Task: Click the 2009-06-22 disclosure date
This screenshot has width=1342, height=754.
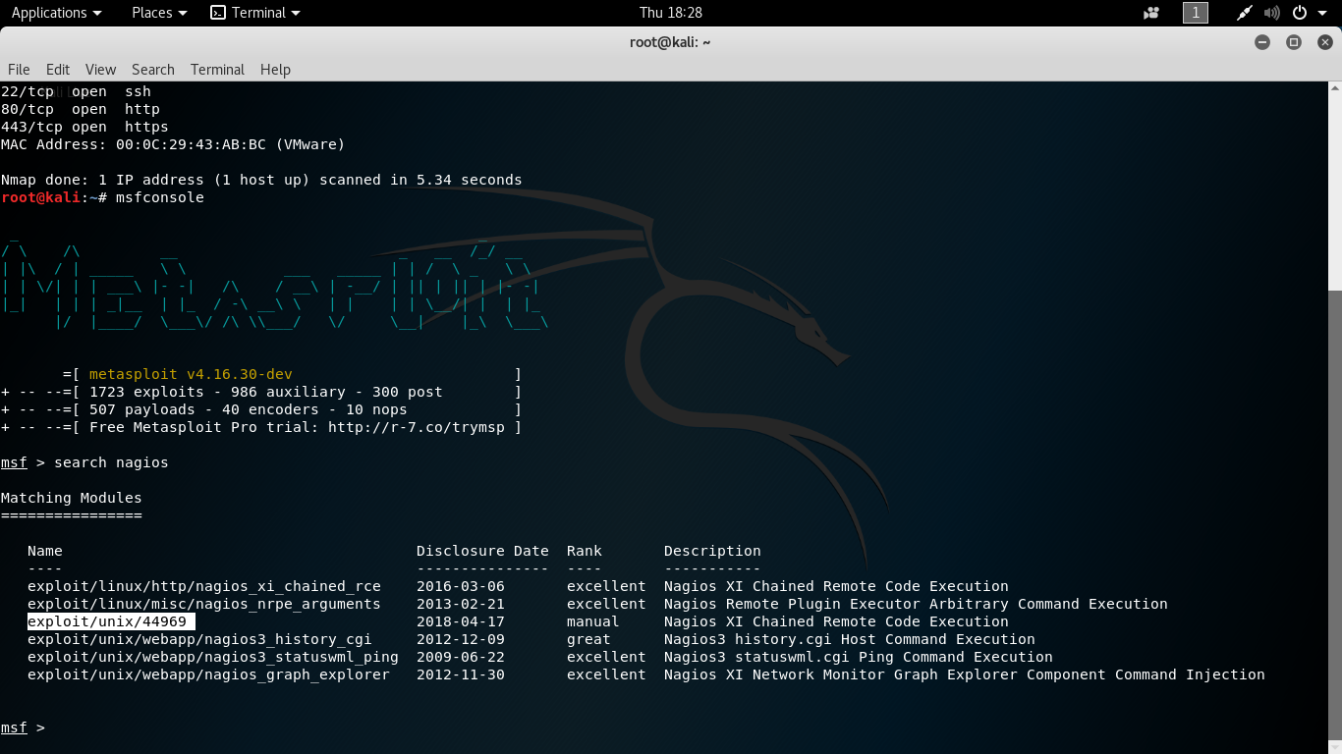Action: click(x=461, y=657)
